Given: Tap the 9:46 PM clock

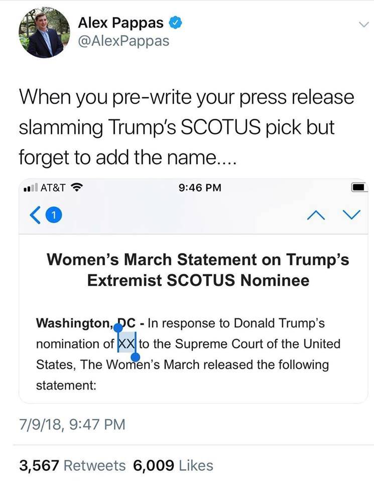Looking at the screenshot, I should [x=200, y=187].
